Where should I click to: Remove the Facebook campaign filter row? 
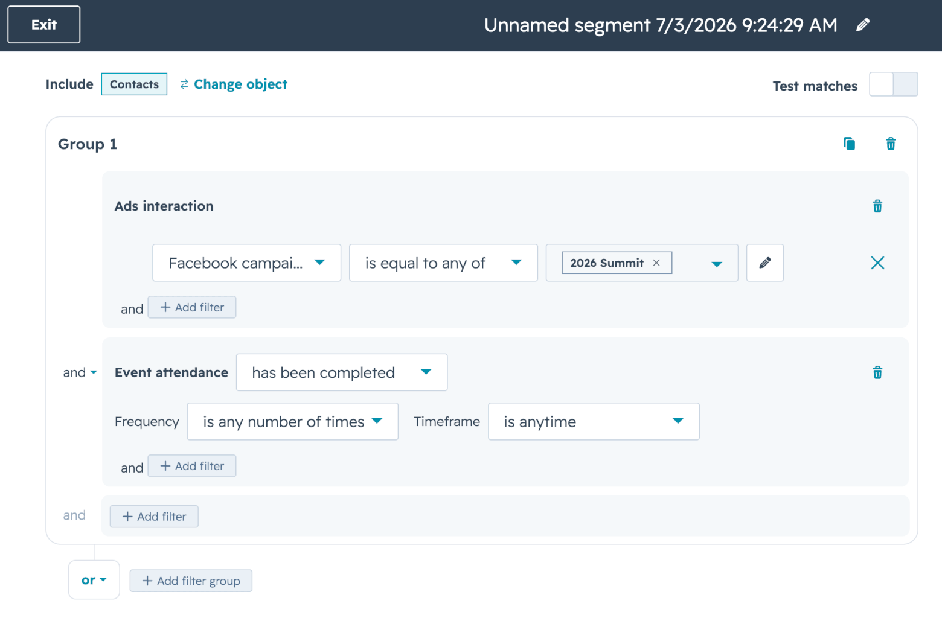877,263
